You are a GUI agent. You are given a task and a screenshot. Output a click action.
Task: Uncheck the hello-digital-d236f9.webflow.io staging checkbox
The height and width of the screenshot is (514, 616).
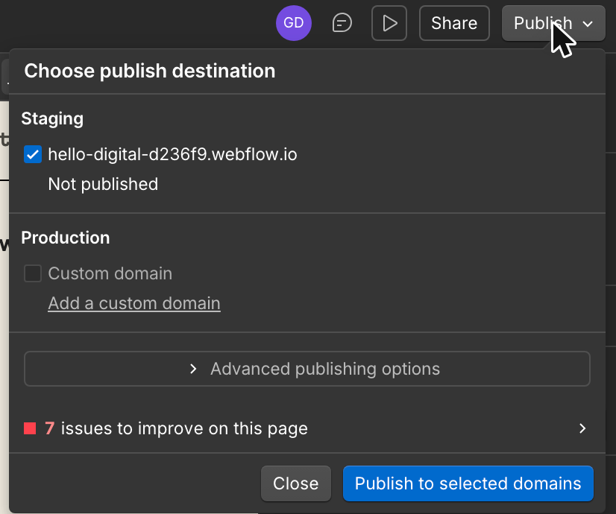33,154
